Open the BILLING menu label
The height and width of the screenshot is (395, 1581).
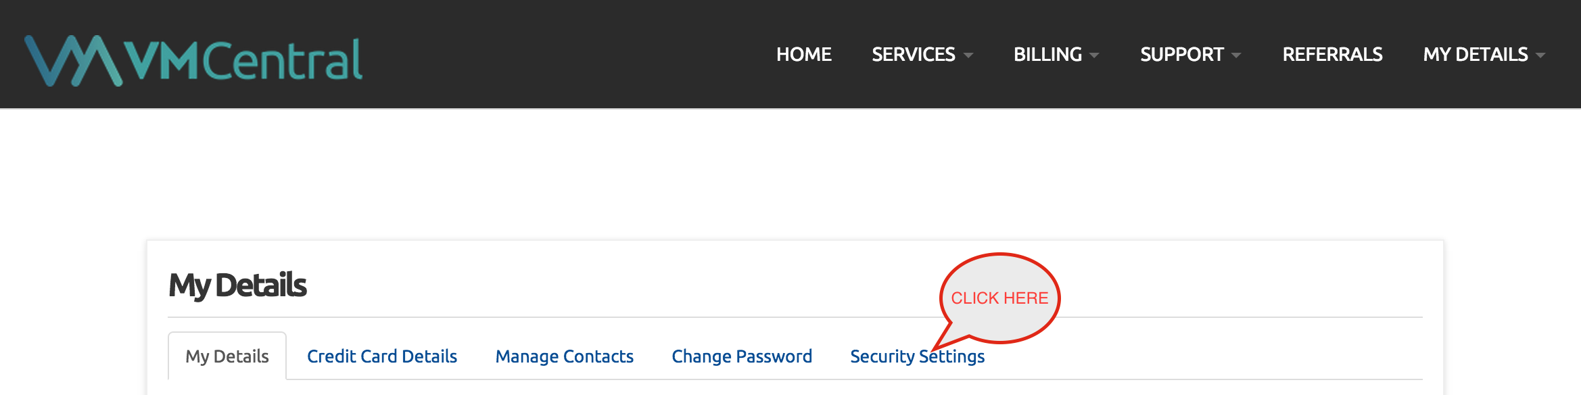(1047, 54)
